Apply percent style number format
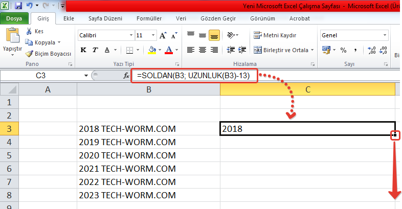This screenshot has width=402, height=209. pyautogui.click(x=344, y=50)
